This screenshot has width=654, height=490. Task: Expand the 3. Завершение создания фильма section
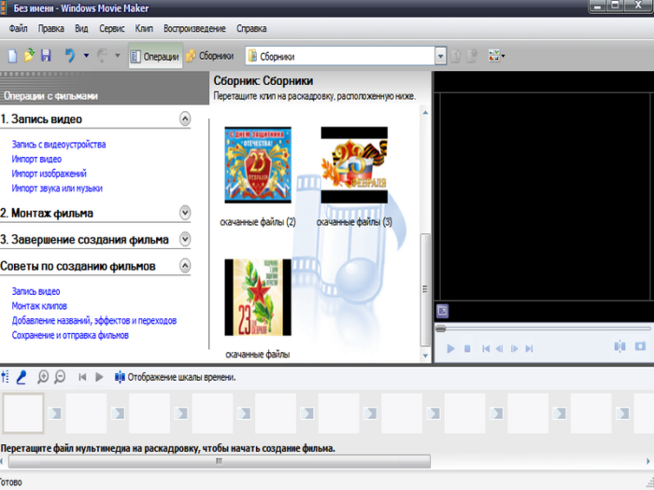(x=185, y=239)
